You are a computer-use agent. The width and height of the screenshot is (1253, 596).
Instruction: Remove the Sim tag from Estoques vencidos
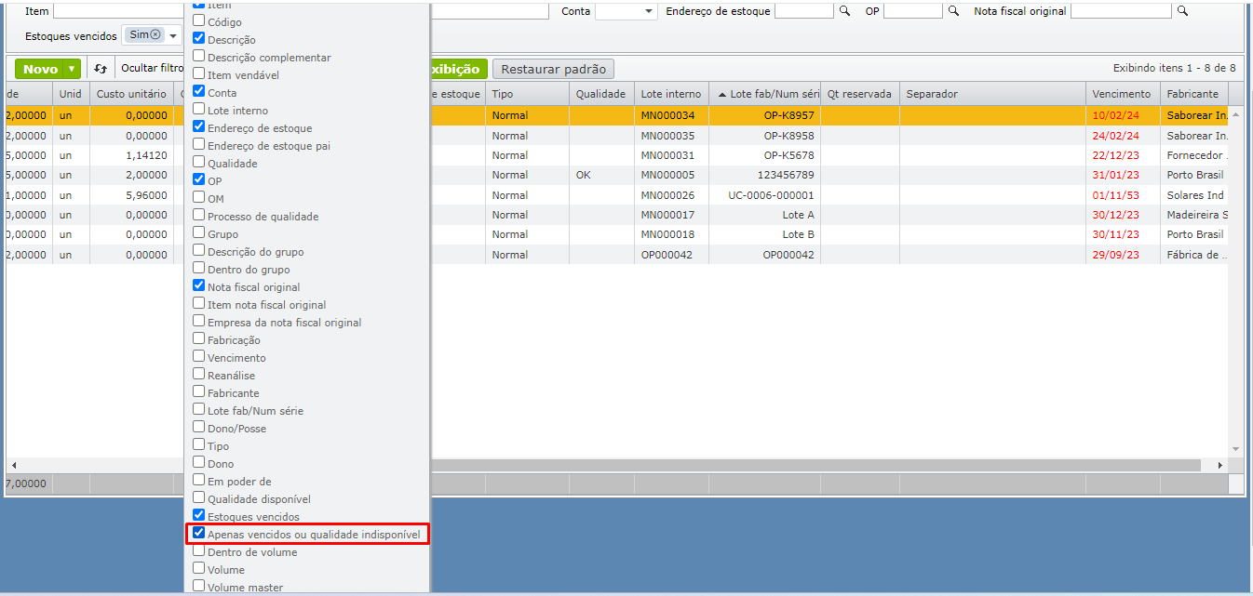point(155,35)
